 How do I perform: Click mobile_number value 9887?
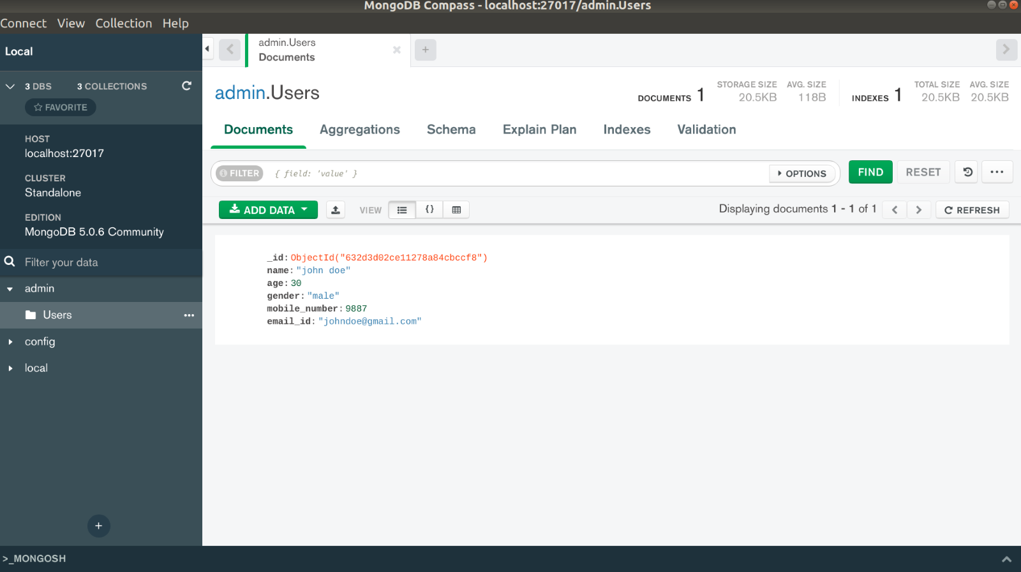click(356, 309)
